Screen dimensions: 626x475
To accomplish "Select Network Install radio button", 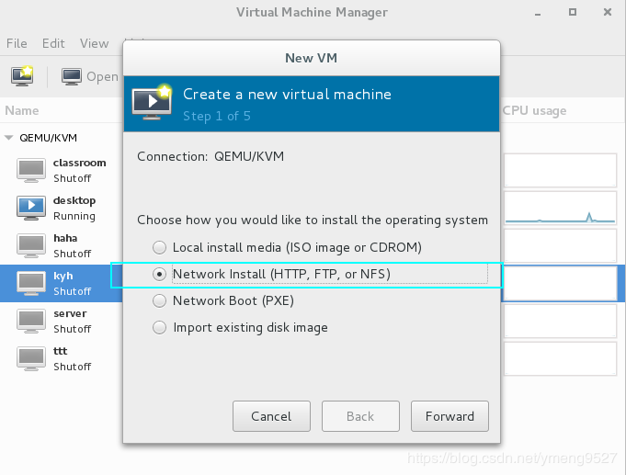I will point(159,274).
